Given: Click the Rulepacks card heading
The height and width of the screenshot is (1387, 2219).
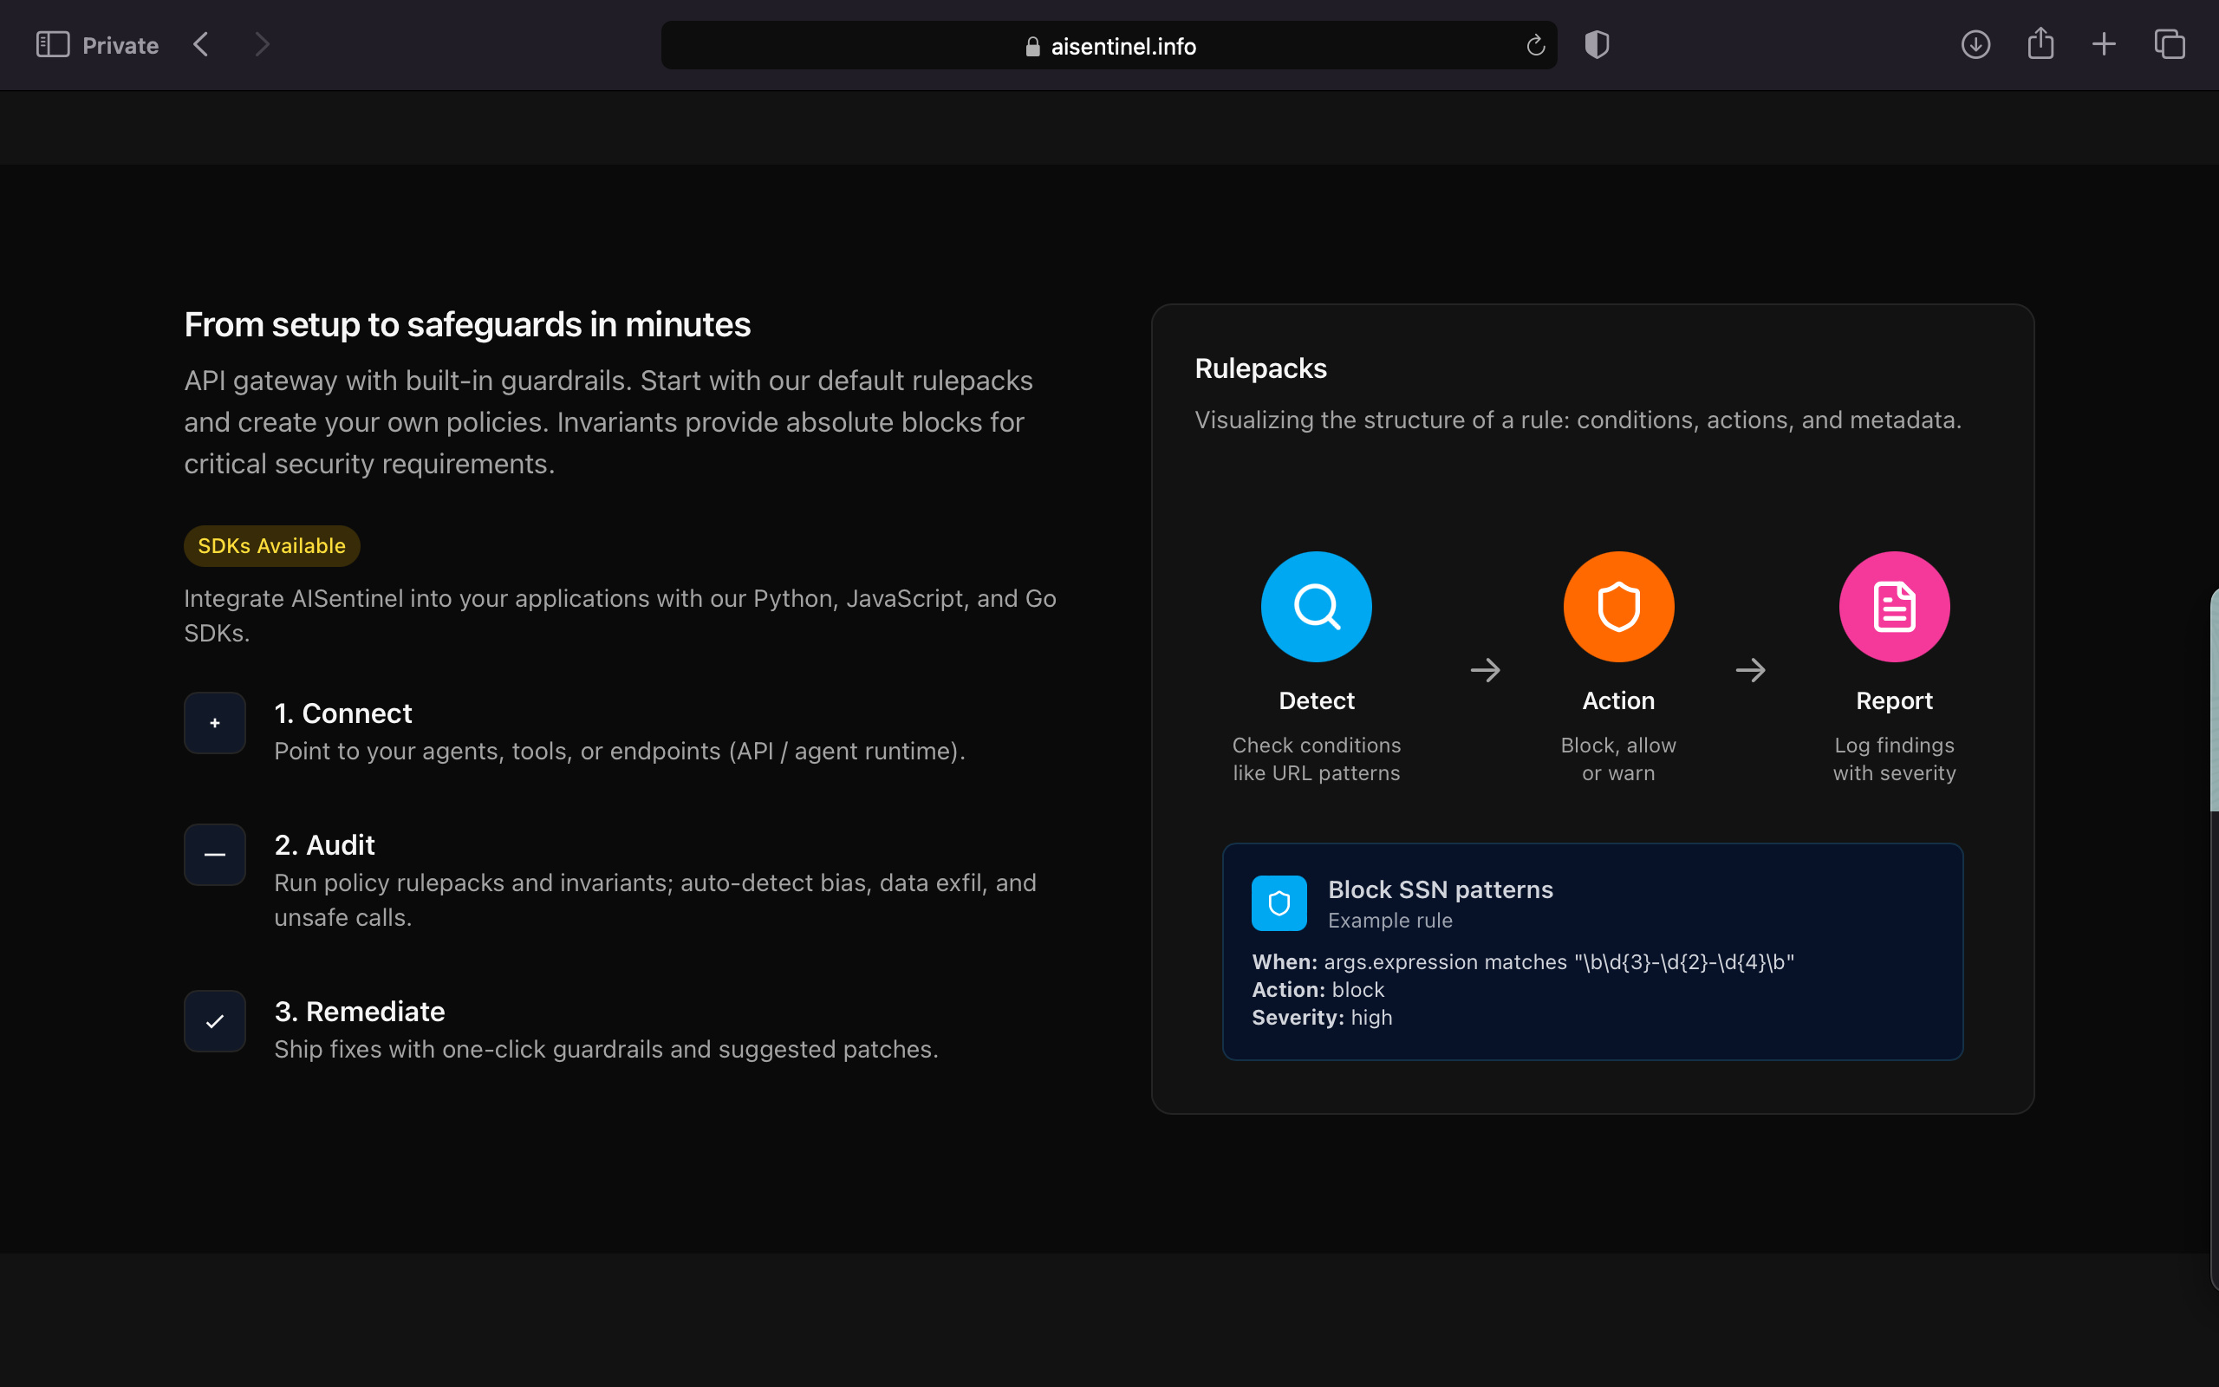Looking at the screenshot, I should pos(1259,368).
